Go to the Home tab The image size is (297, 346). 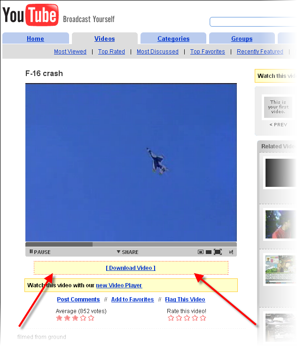(35, 38)
